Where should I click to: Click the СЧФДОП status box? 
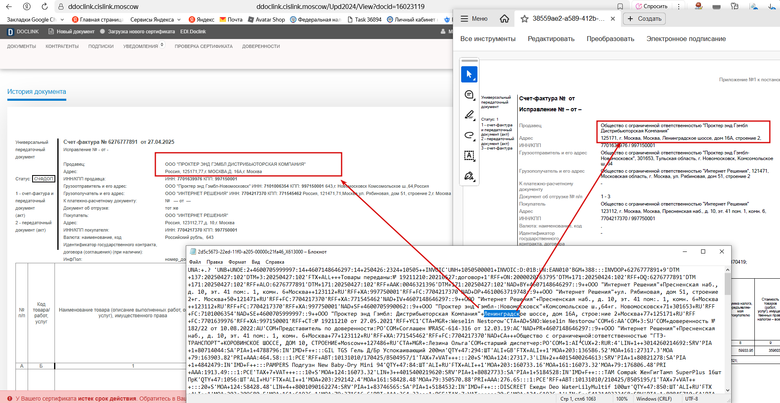click(44, 179)
